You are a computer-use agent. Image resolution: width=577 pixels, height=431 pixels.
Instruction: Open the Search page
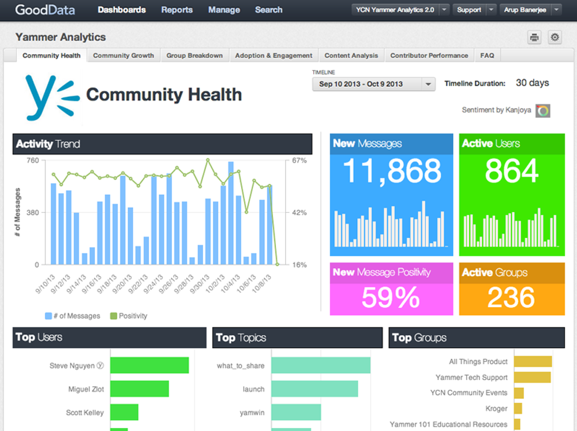coord(269,10)
